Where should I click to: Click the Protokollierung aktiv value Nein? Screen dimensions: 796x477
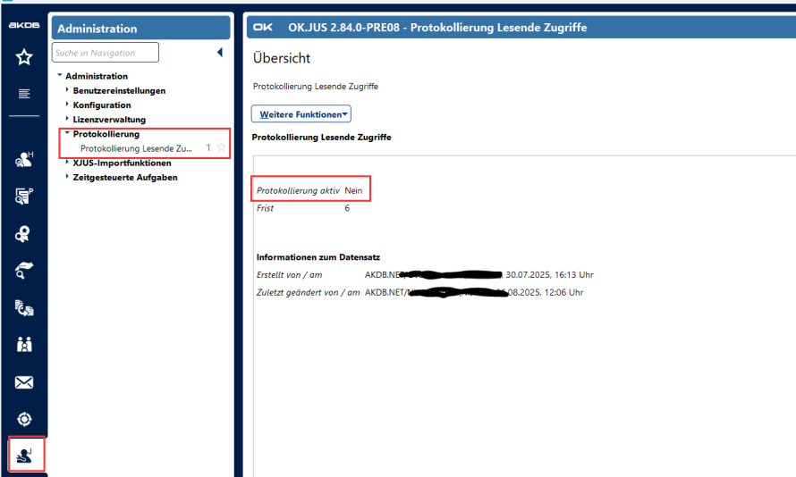[x=353, y=190]
